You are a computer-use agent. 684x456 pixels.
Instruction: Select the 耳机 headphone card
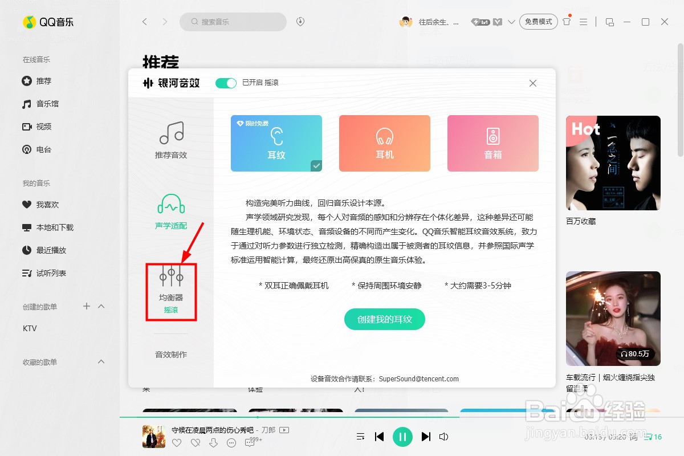(x=385, y=143)
